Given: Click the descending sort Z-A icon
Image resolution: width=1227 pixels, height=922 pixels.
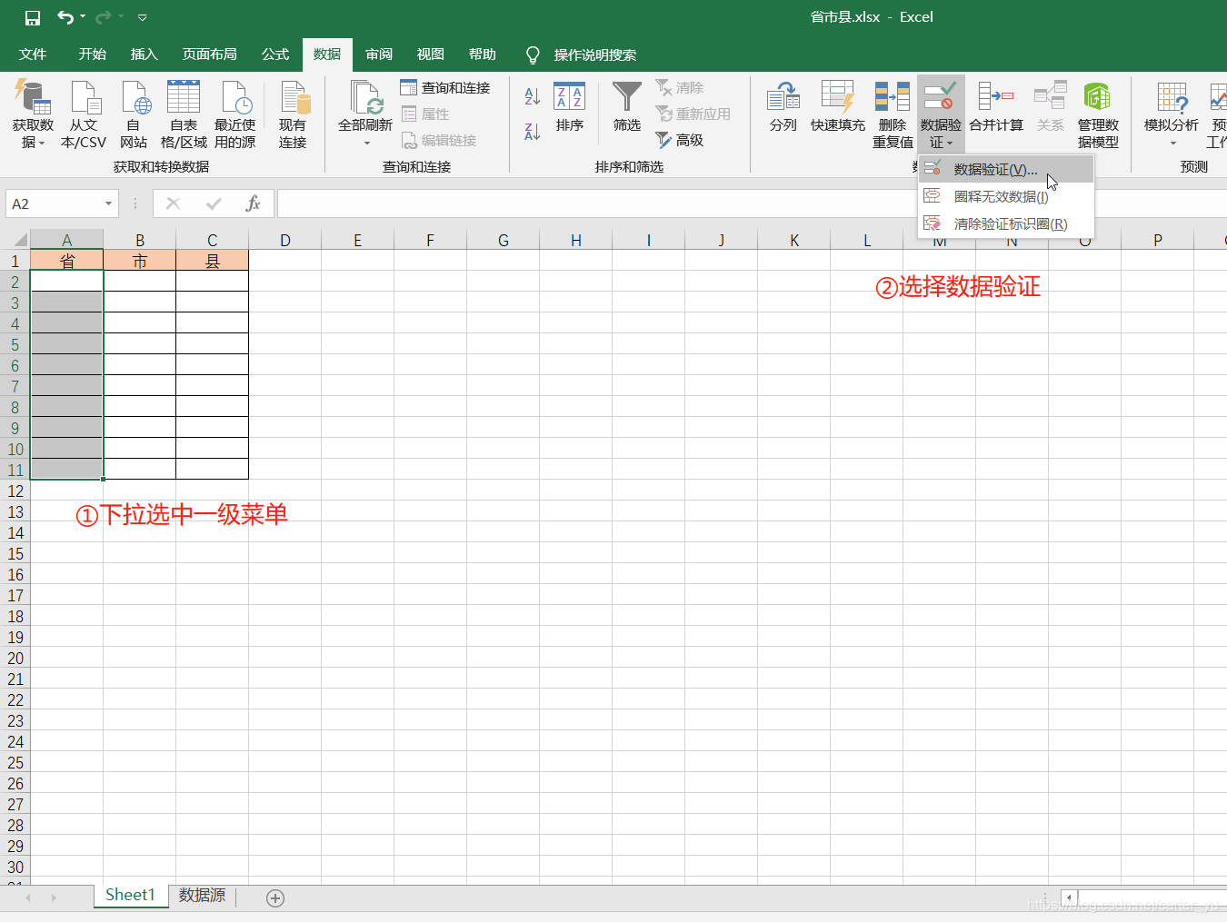Looking at the screenshot, I should coord(533,132).
